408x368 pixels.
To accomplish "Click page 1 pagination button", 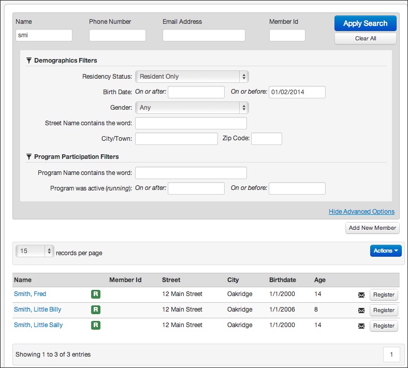I will click(391, 354).
